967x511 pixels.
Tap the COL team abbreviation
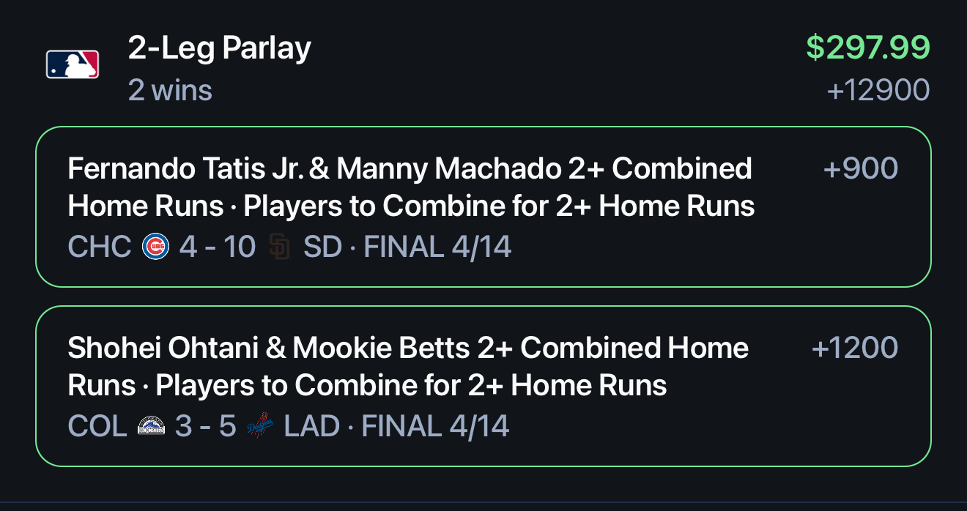(97, 426)
